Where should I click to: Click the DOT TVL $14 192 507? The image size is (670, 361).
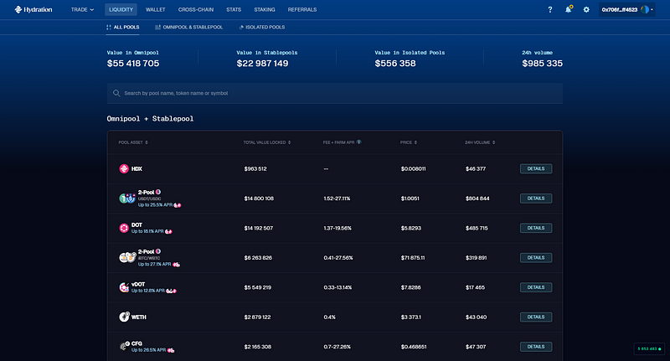tap(259, 228)
